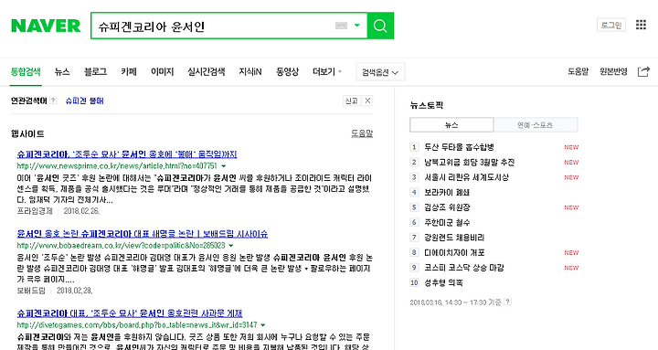Select the 통합검색 tab

(26, 72)
